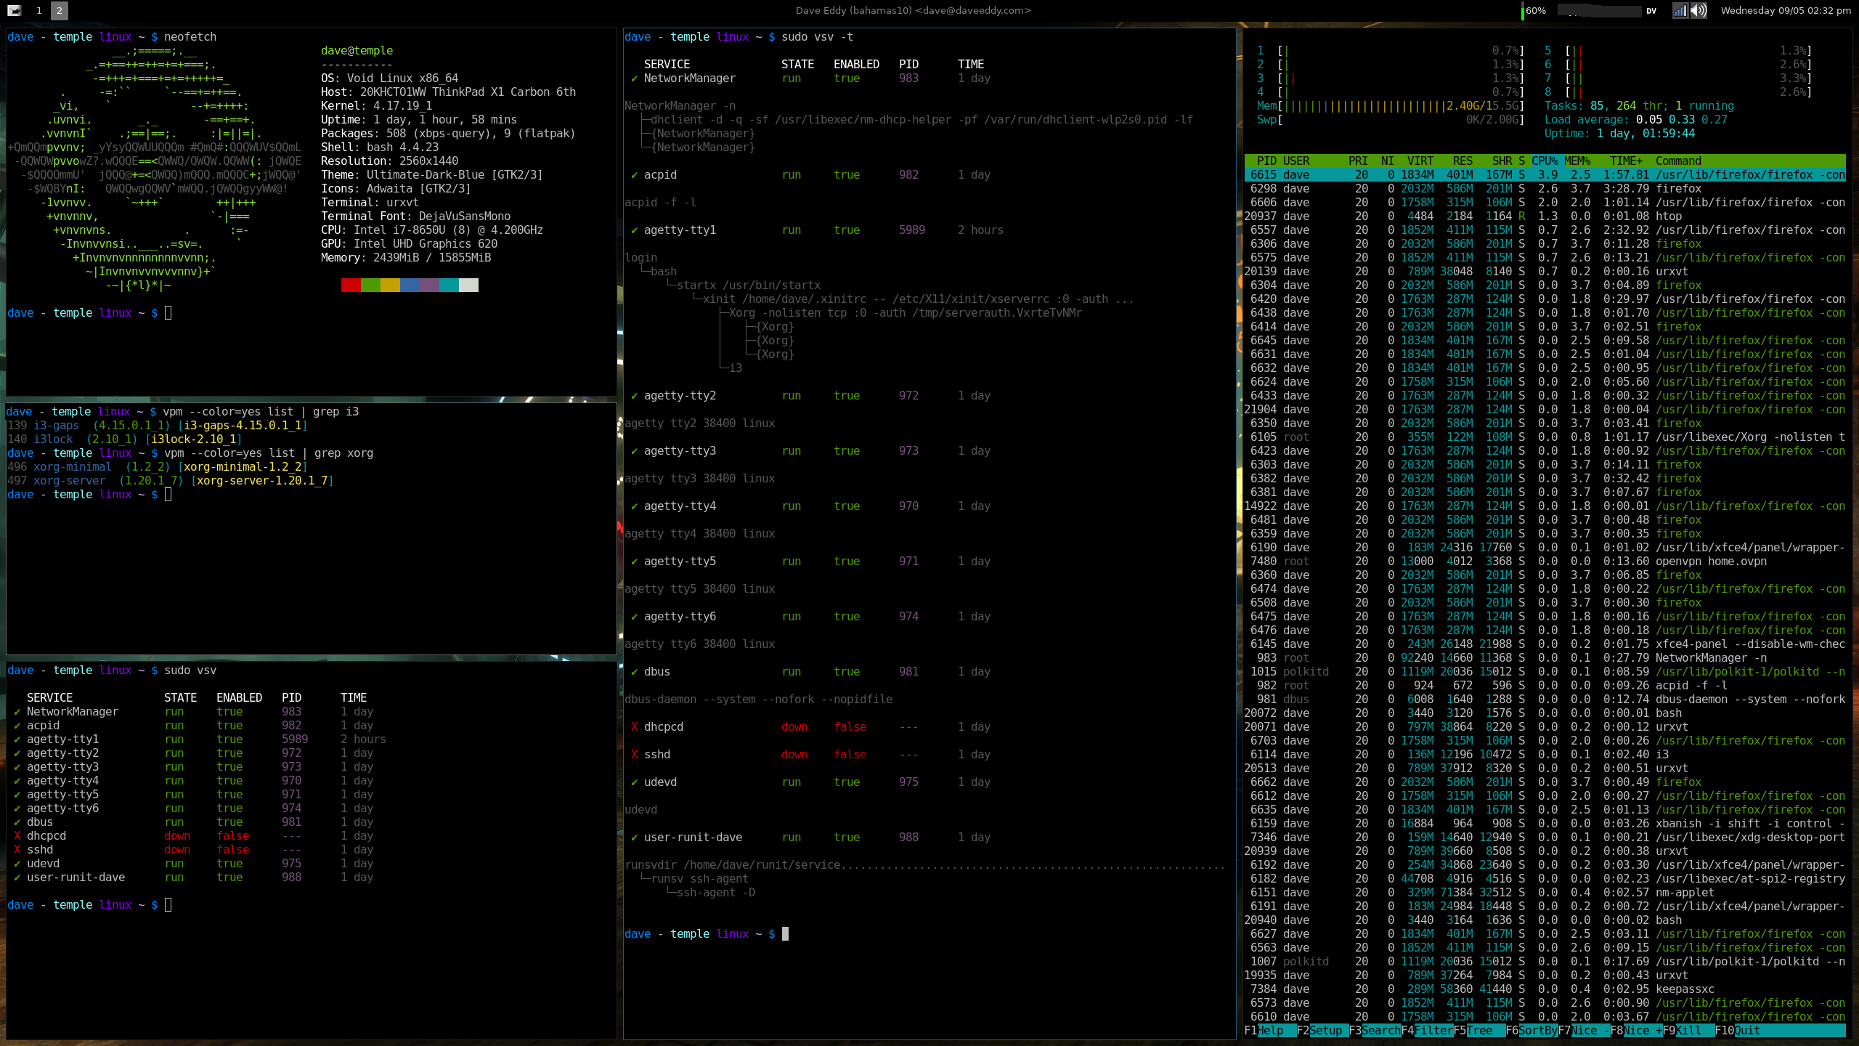
Task: Open htop Setup via F2Setup
Action: [1322, 1030]
